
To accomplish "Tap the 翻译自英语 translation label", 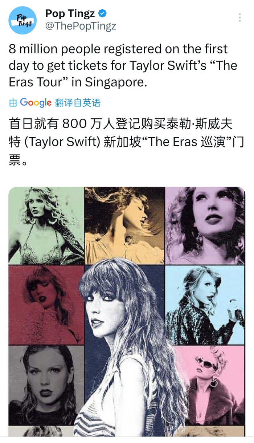I will coord(78,103).
